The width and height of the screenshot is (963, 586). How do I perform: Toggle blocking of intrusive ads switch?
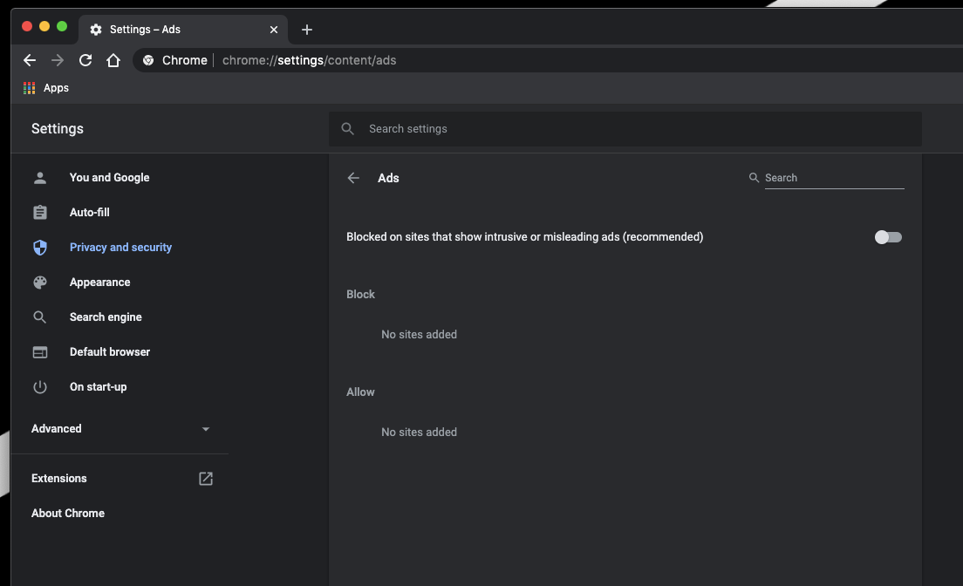[888, 237]
